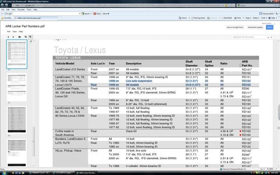Viewport: 280px width, 175px height.
Task: Click the Google toolbar Search button
Action: 86,14
